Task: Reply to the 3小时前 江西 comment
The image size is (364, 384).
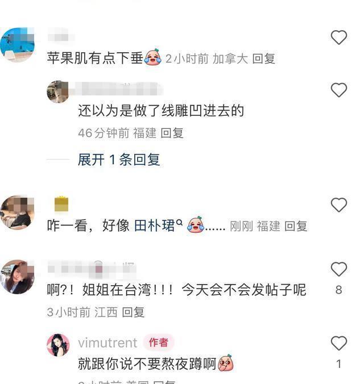Action: pos(133,312)
